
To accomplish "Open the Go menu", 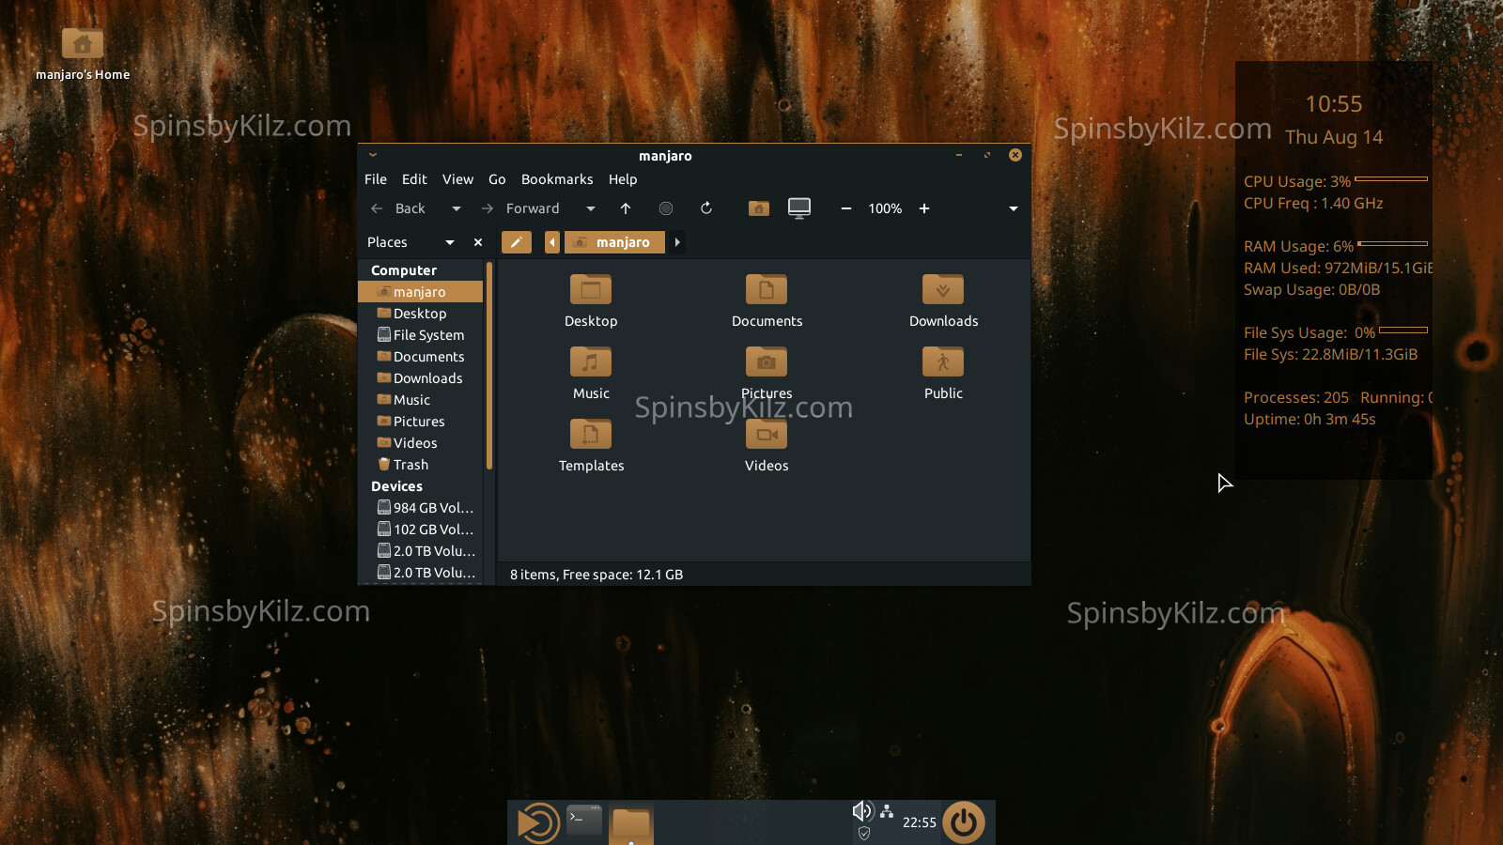I will [497, 179].
